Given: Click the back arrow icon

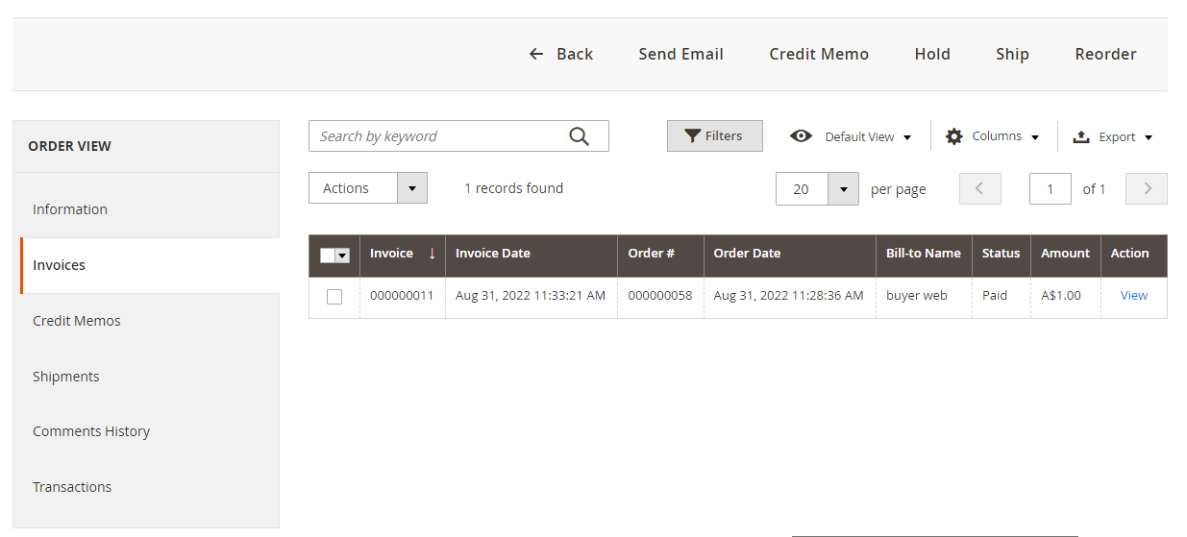Looking at the screenshot, I should coord(536,54).
